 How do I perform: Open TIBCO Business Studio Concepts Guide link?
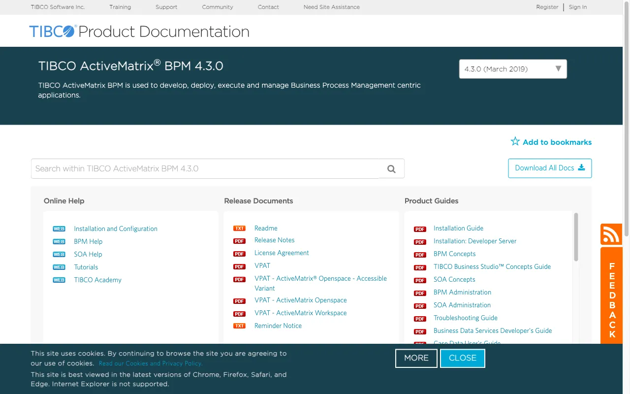pyautogui.click(x=492, y=266)
